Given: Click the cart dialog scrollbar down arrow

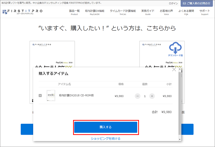Looking at the screenshot, I should coord(180,139).
